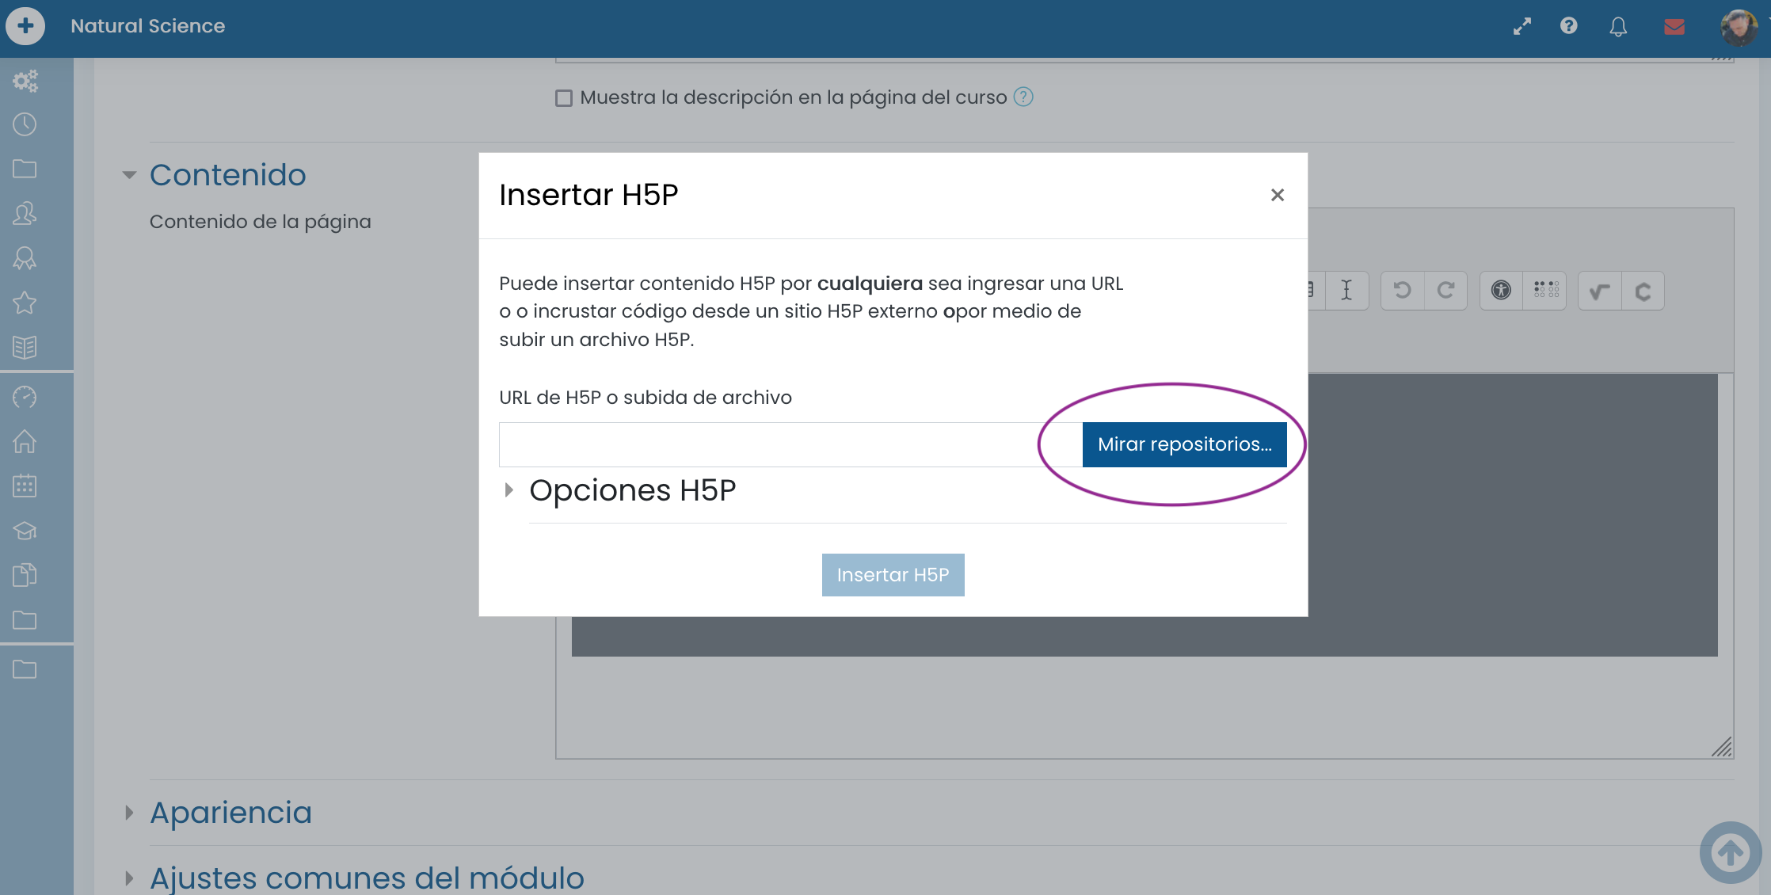Click the Mirar repositorios button
Screen dimensions: 1771x895
(1184, 444)
